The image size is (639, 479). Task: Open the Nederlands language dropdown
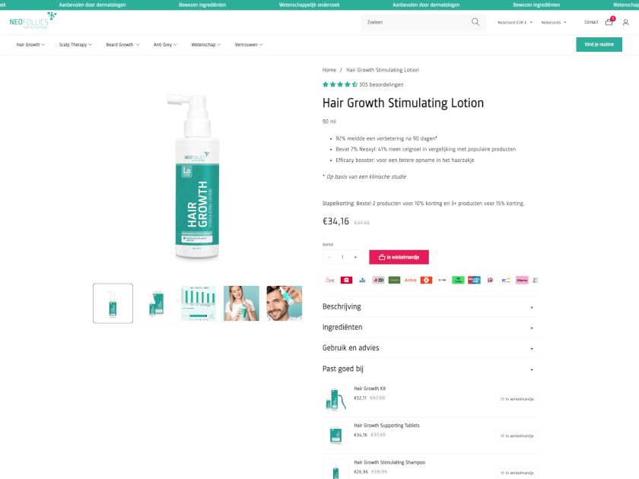coord(553,22)
